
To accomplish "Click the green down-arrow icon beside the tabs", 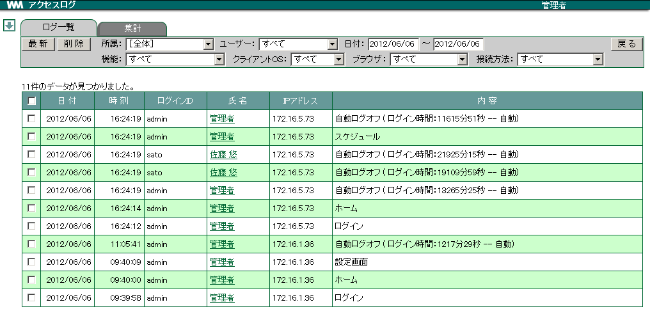I will pyautogui.click(x=9, y=26).
